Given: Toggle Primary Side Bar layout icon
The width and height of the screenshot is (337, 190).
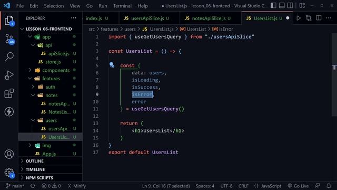Looking at the screenshot, I should pyautogui.click(x=273, y=6).
